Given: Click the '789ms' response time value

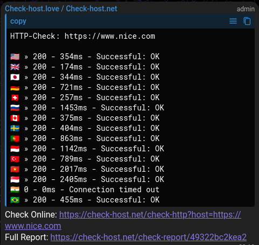Looking at the screenshot, I should [71, 159].
